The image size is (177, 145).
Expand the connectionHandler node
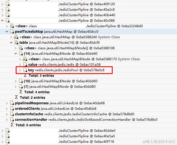(7, 120)
